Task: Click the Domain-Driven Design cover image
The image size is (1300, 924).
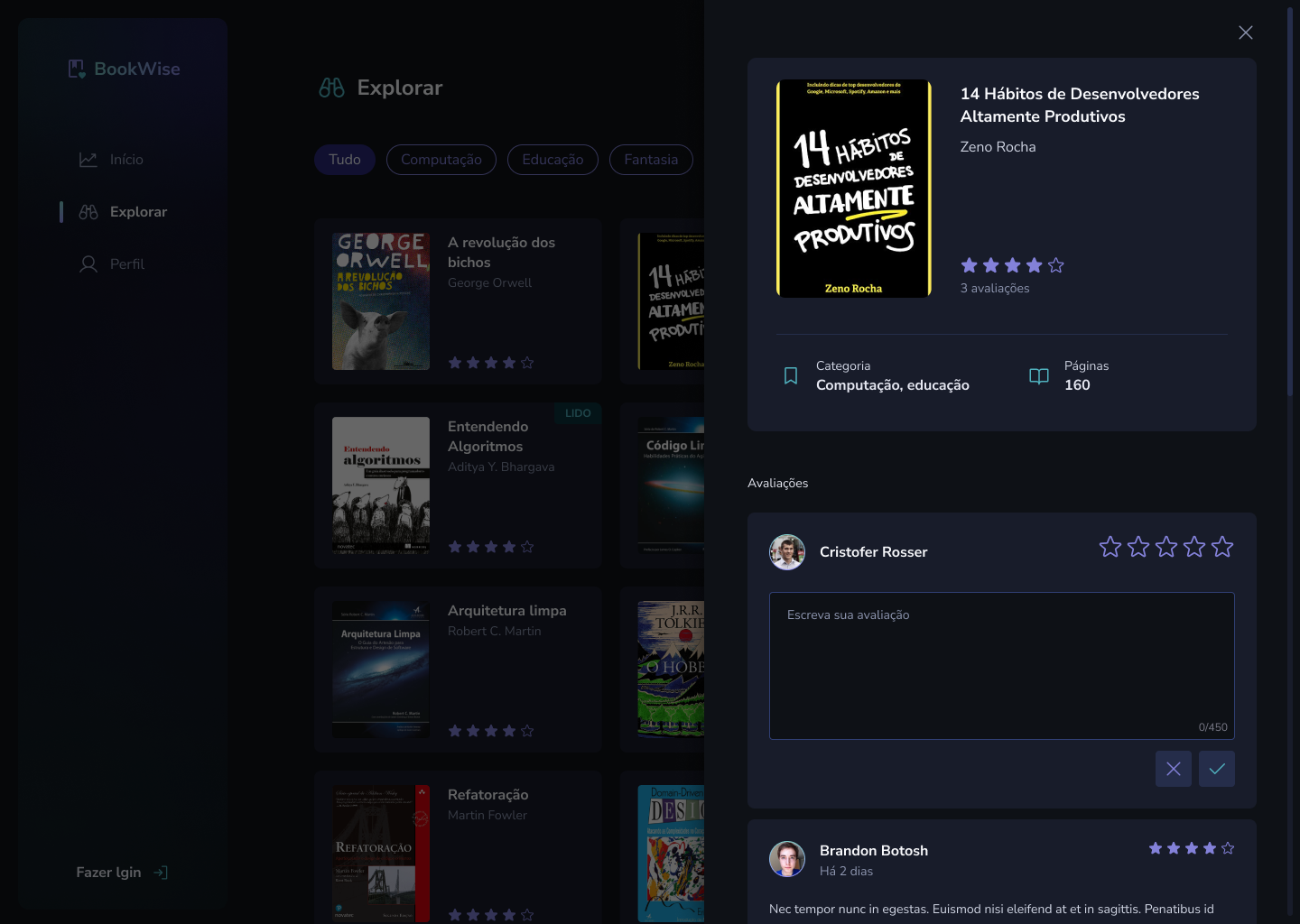Action: point(671,854)
